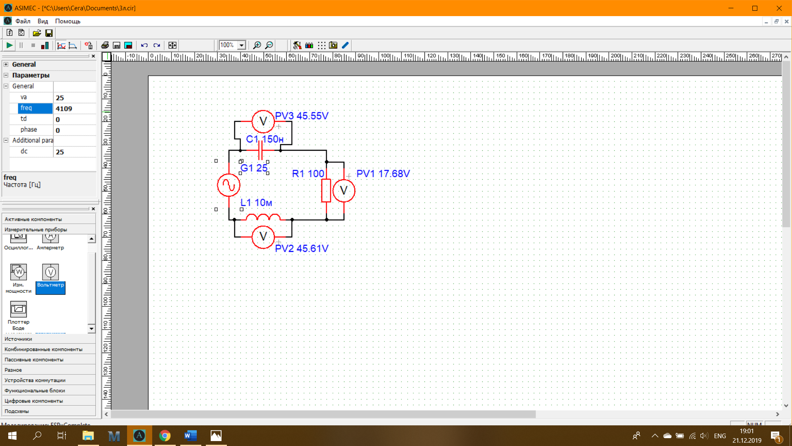The image size is (792, 446).
Task: Zoom out with the magnifier minus icon
Action: (x=269, y=45)
